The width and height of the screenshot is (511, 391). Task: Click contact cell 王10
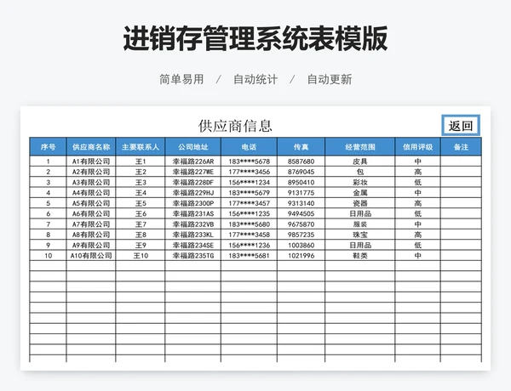click(x=141, y=256)
